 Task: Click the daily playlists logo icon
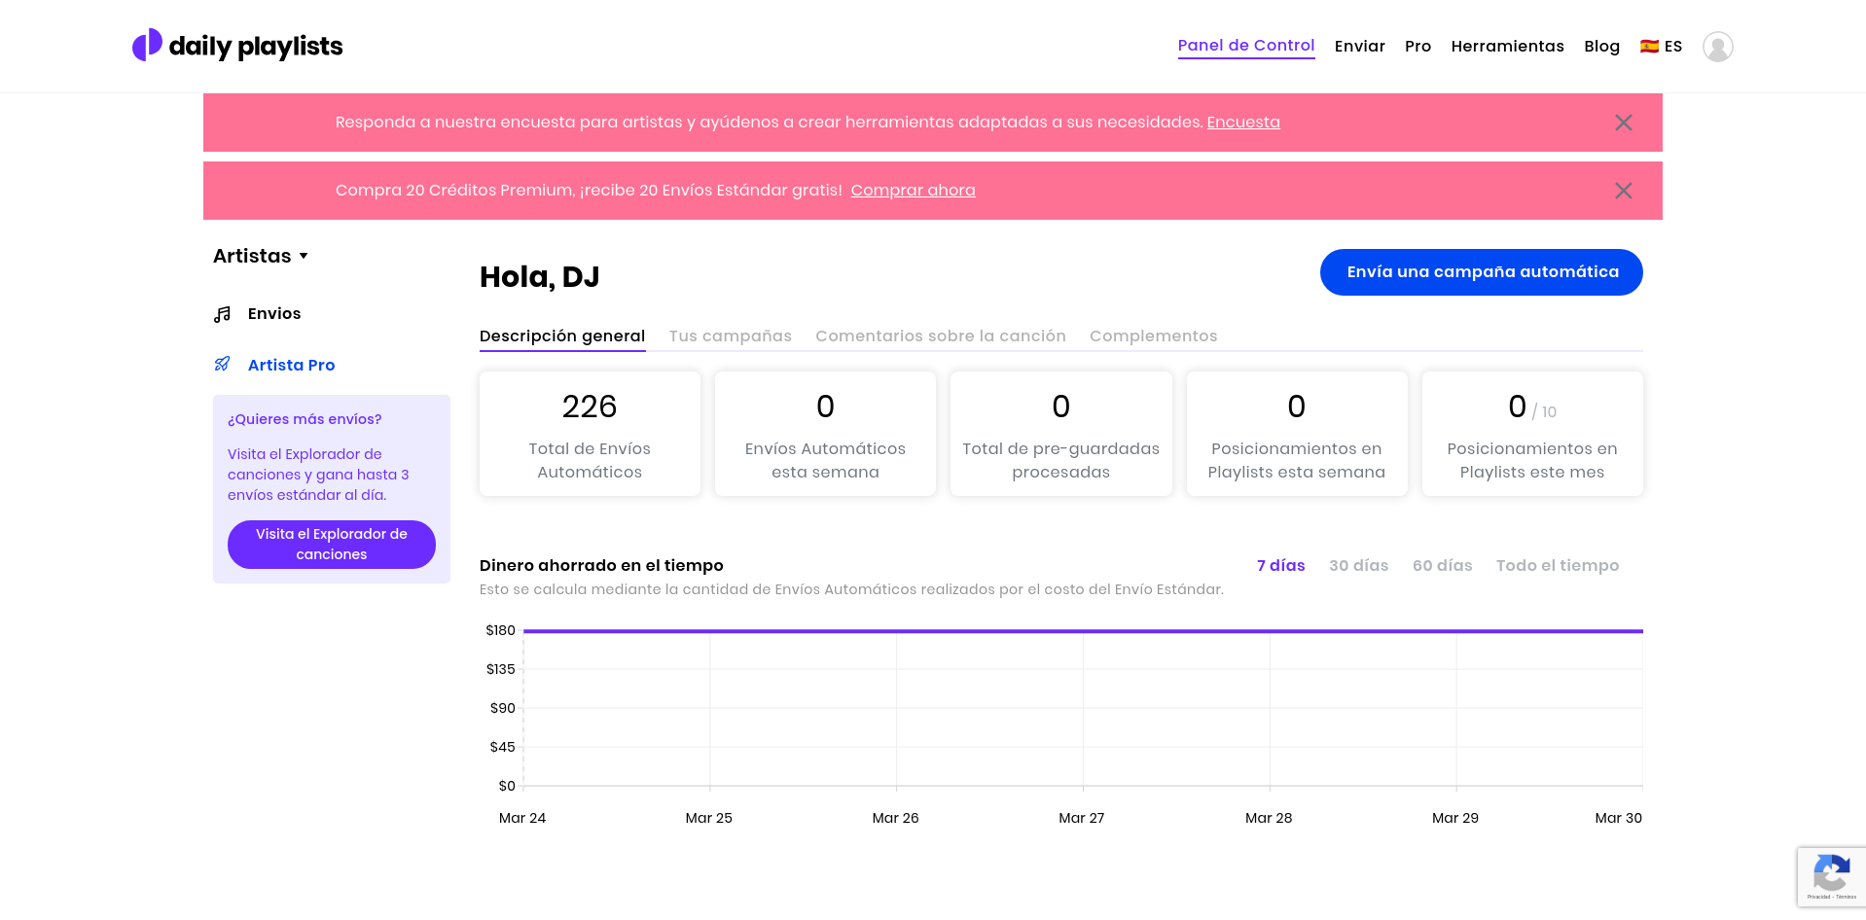pyautogui.click(x=147, y=45)
